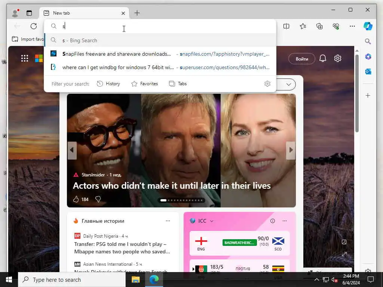Show ICC card info icon
Image resolution: width=383 pixels, height=287 pixels.
pos(273,221)
